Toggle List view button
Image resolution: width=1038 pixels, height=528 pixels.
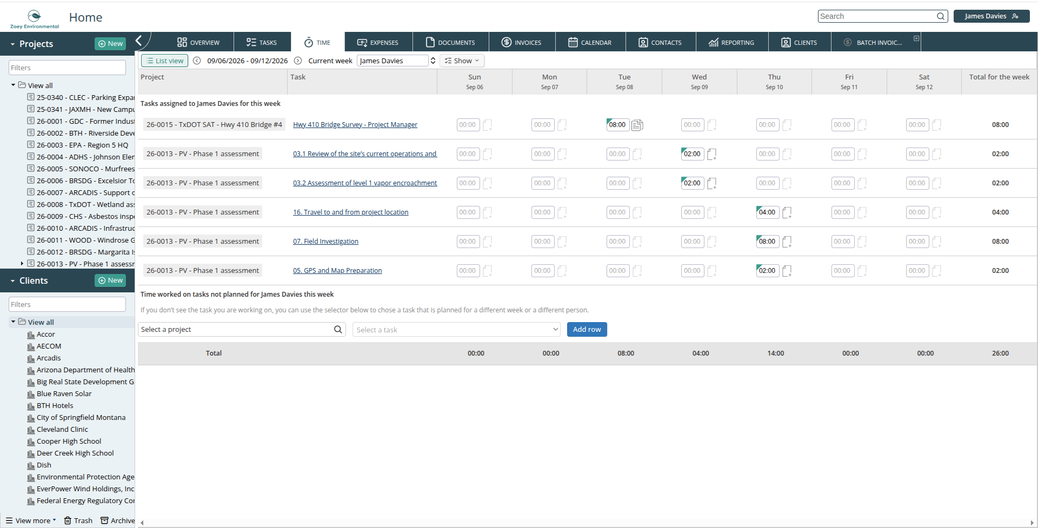coord(164,61)
